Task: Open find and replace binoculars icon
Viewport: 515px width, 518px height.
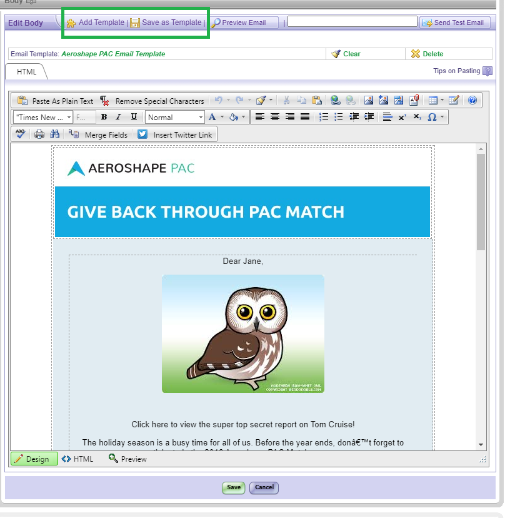Action: click(54, 134)
